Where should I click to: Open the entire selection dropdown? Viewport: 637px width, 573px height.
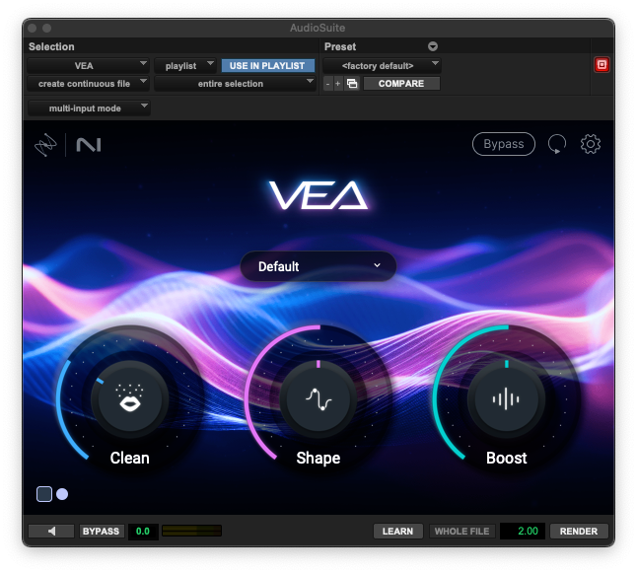(x=236, y=84)
